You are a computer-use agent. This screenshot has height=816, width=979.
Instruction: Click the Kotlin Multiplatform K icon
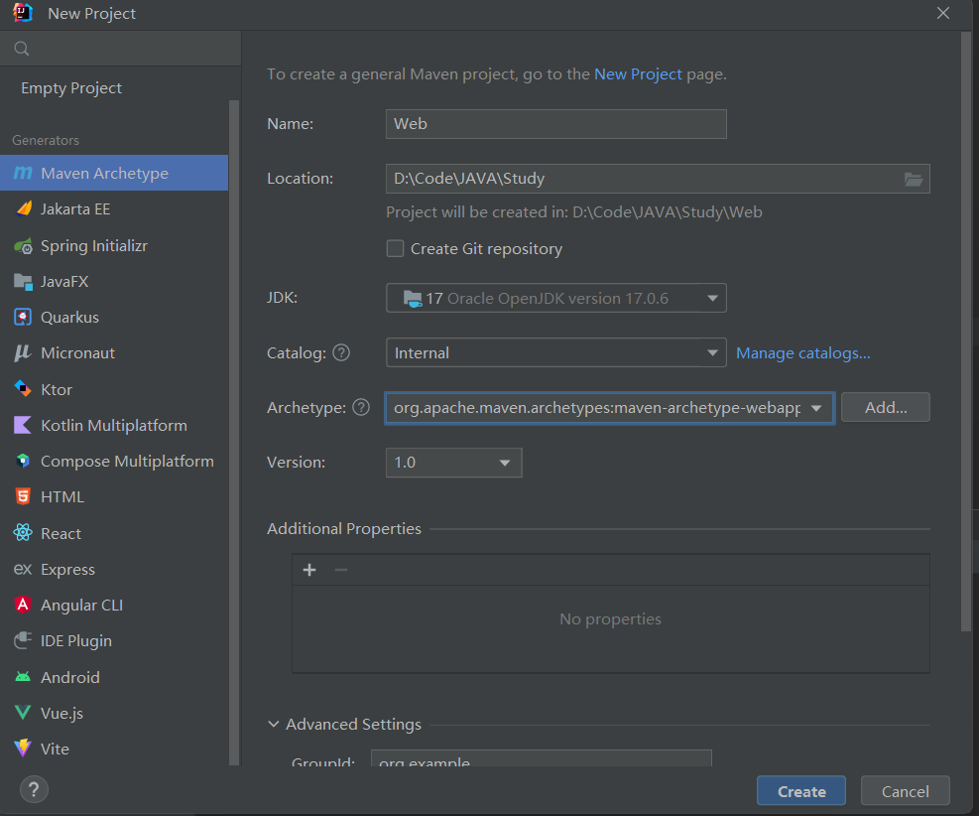point(23,426)
